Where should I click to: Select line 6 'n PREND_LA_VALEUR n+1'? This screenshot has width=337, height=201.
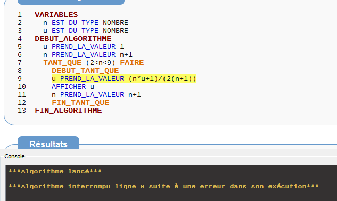point(88,55)
